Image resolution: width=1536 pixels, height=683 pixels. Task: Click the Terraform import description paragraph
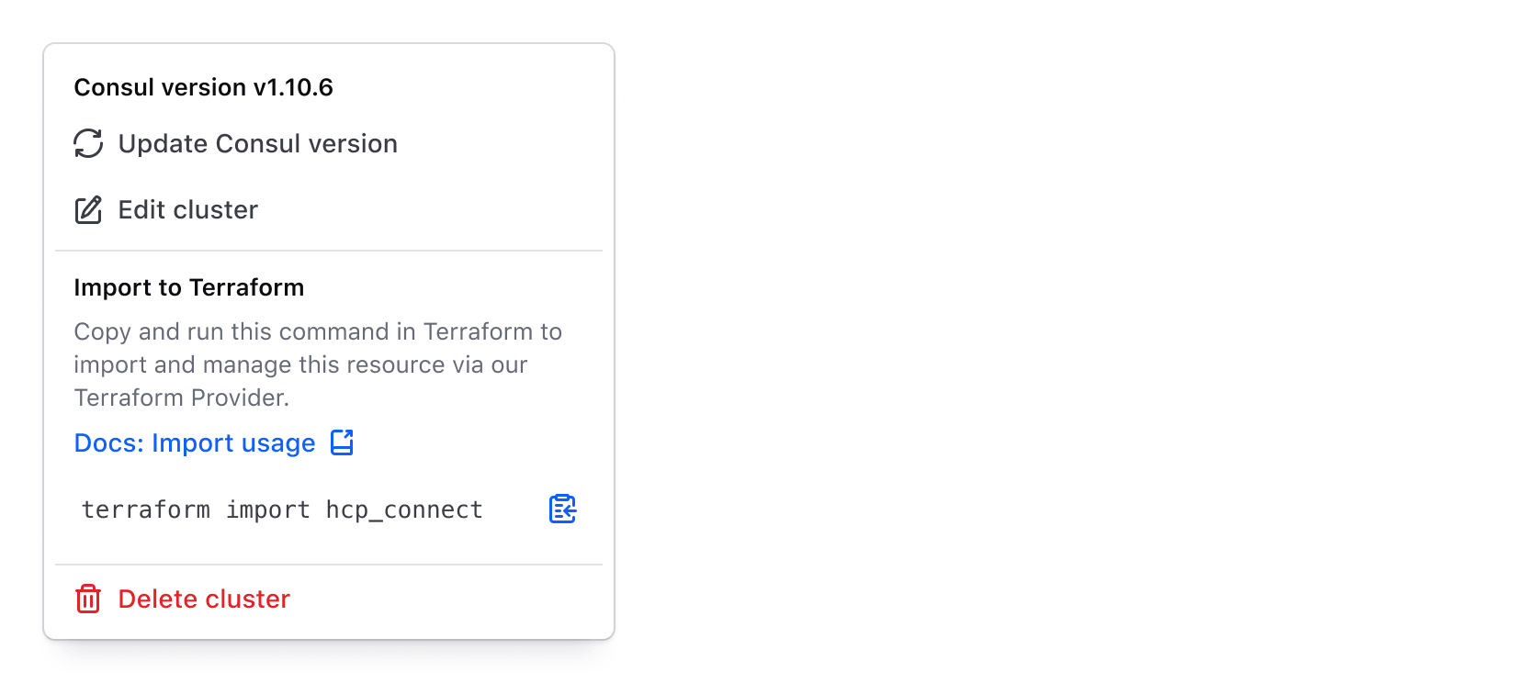[x=317, y=364]
